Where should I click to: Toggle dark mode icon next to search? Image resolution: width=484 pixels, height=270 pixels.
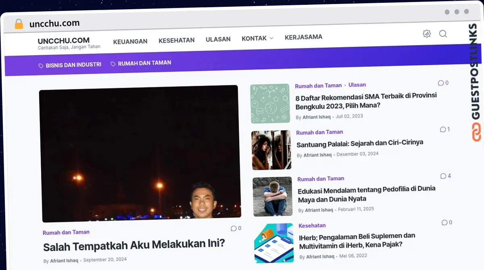pos(427,34)
